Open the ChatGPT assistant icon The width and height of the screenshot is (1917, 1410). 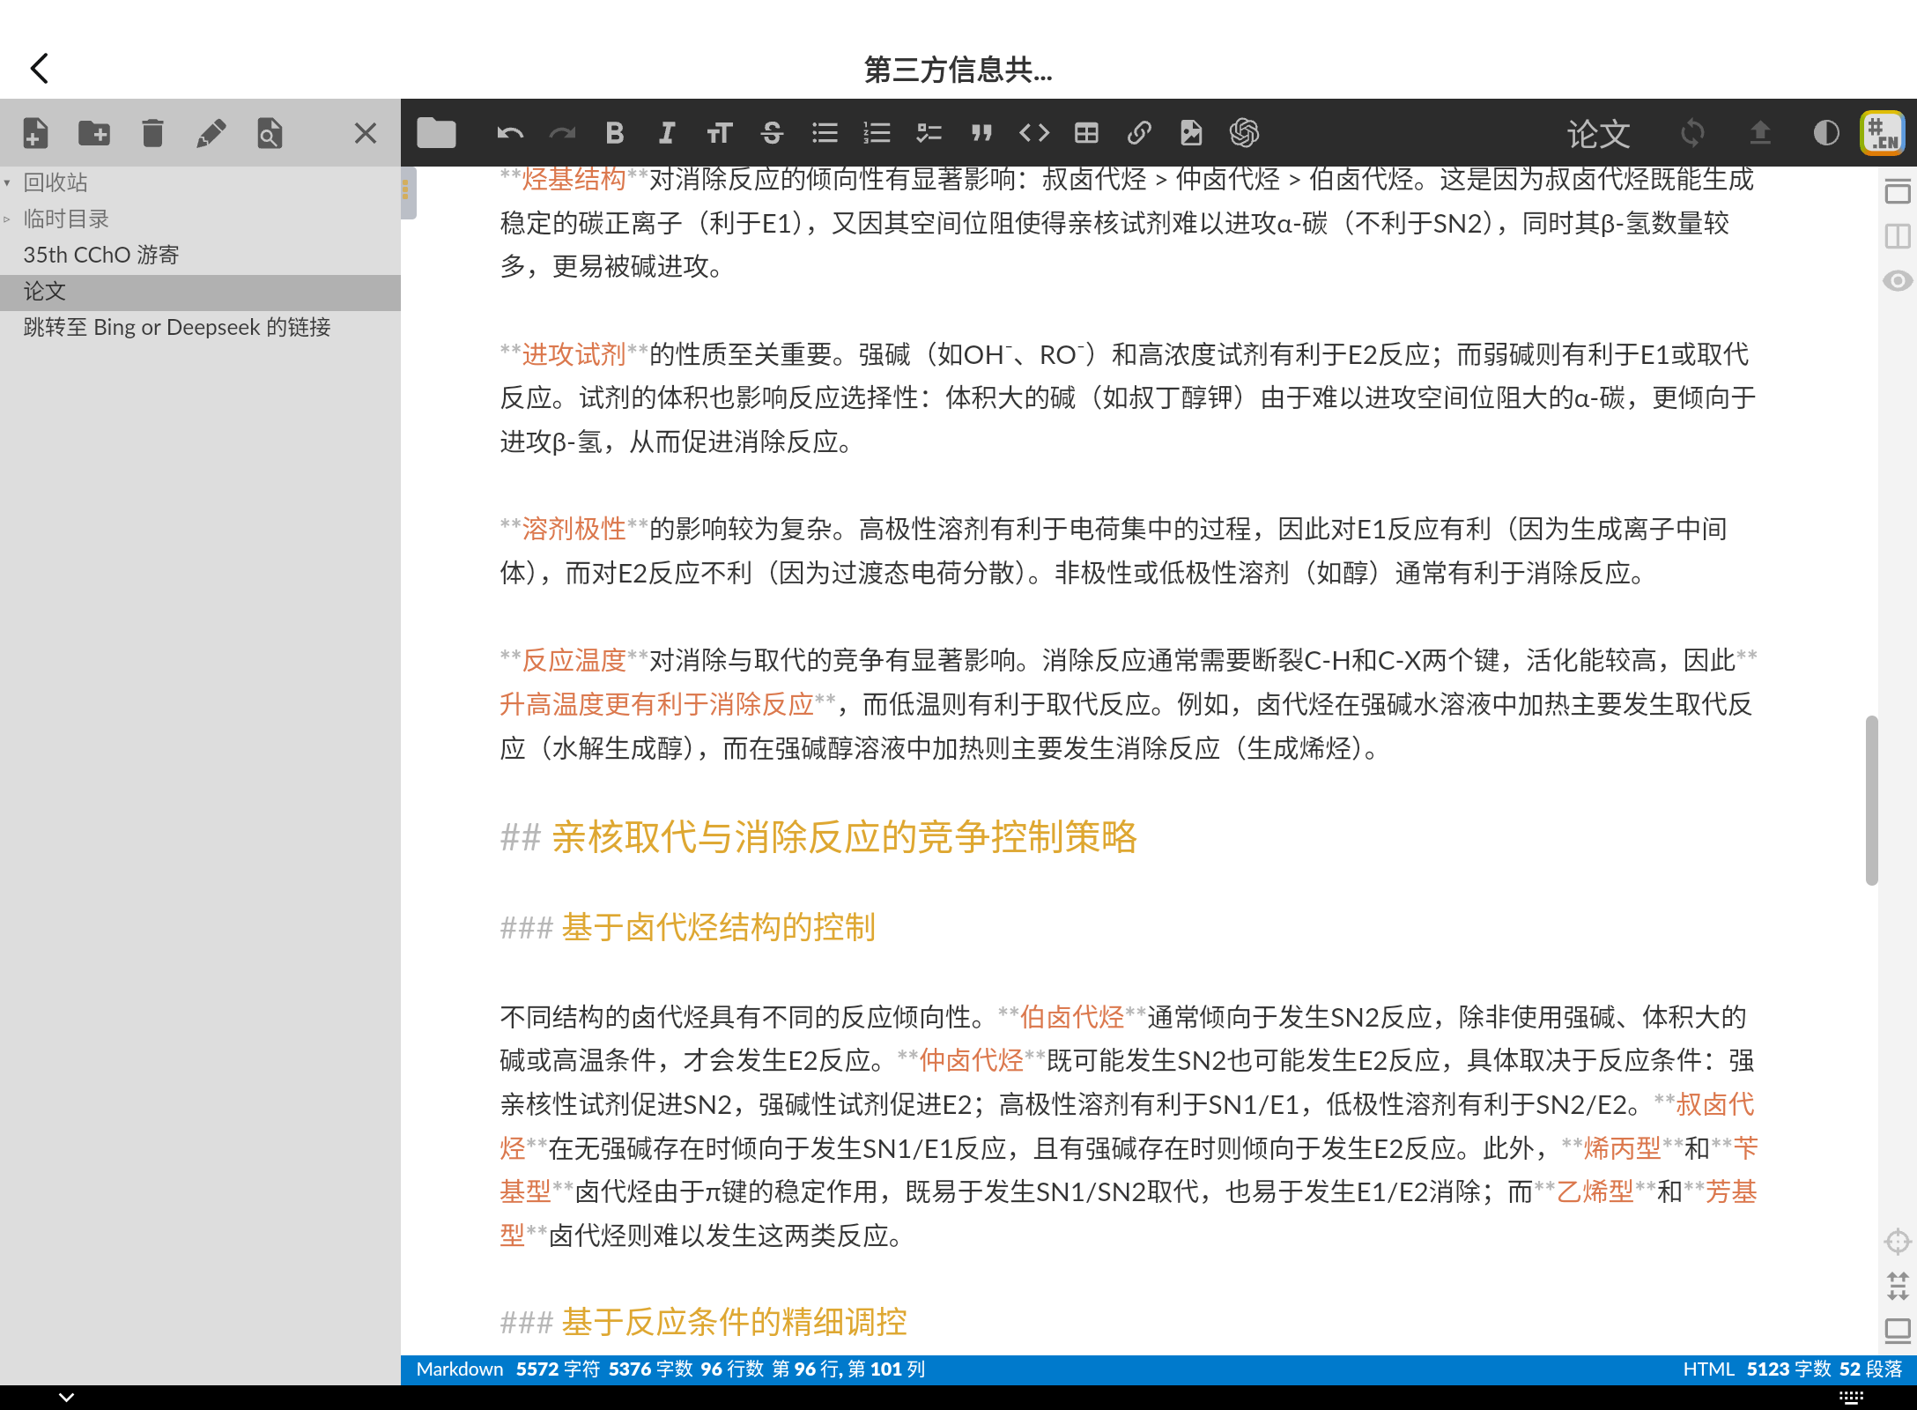(1244, 133)
